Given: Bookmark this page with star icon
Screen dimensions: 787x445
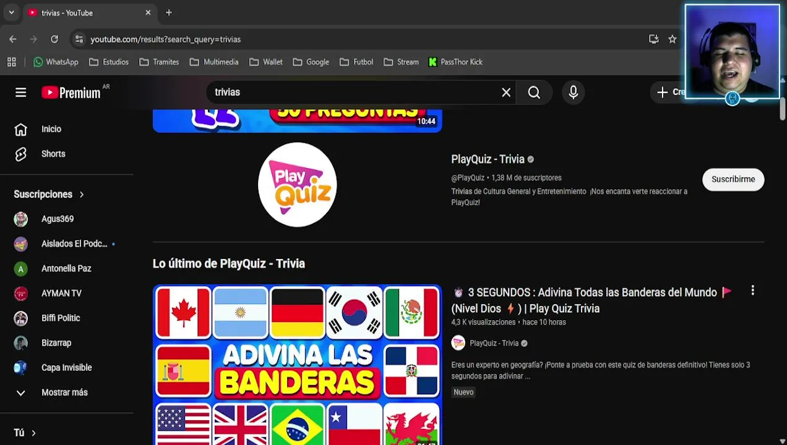Looking at the screenshot, I should [x=673, y=39].
